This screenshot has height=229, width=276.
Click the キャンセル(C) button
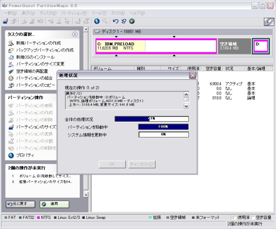click(x=142, y=165)
